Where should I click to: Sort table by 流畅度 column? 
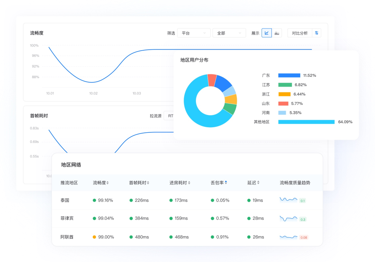tap(108, 183)
